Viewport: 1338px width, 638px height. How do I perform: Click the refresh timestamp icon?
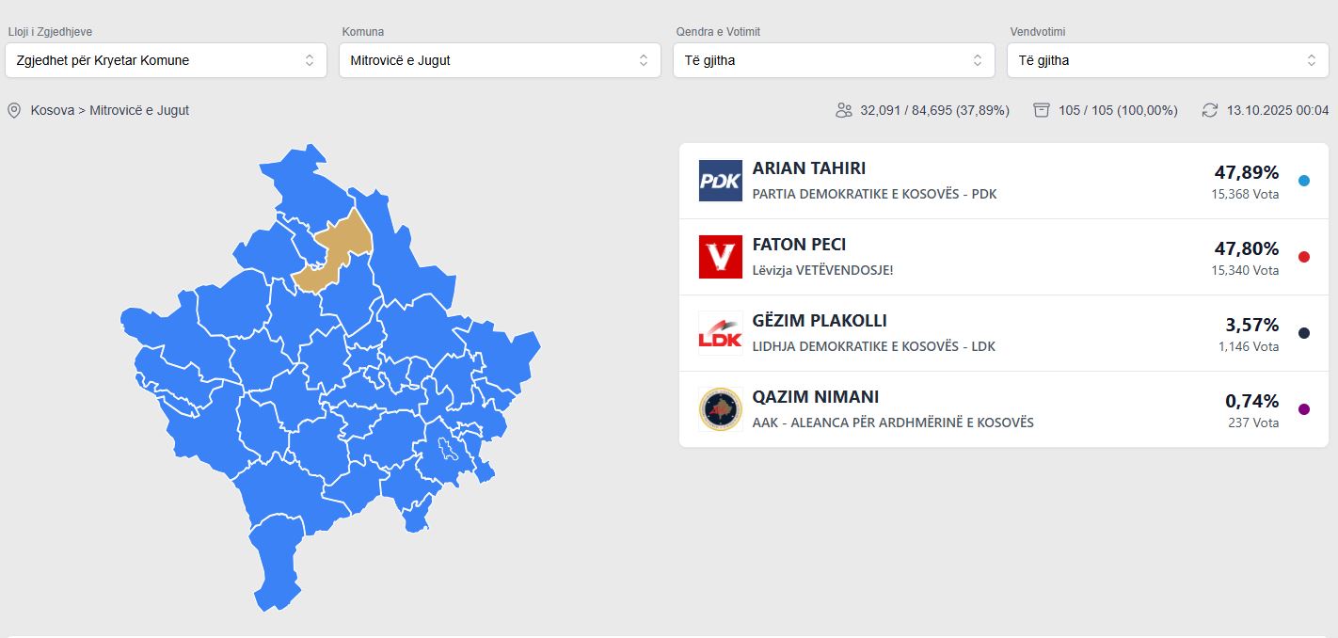pyautogui.click(x=1210, y=110)
